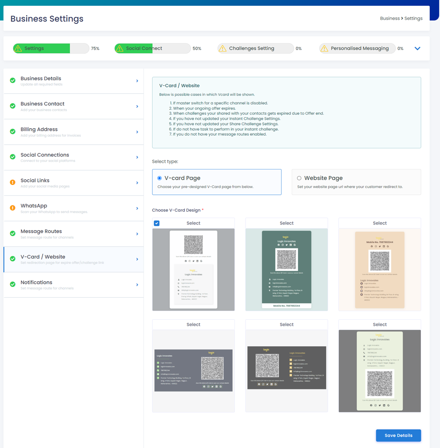Click the orange alert icon beside WhatsApp
Screen dimensions: 440x448
[12, 208]
